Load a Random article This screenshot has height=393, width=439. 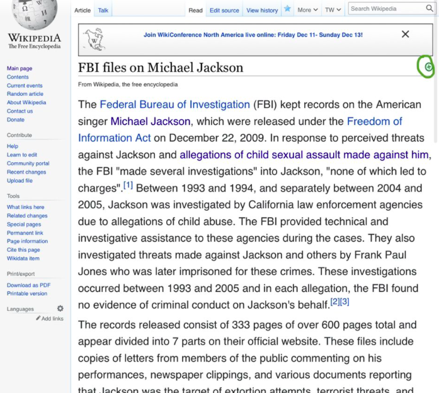click(x=25, y=94)
